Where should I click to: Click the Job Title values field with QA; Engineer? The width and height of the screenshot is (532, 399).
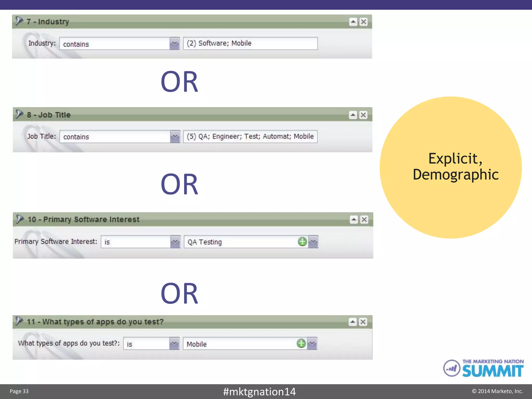click(x=250, y=136)
